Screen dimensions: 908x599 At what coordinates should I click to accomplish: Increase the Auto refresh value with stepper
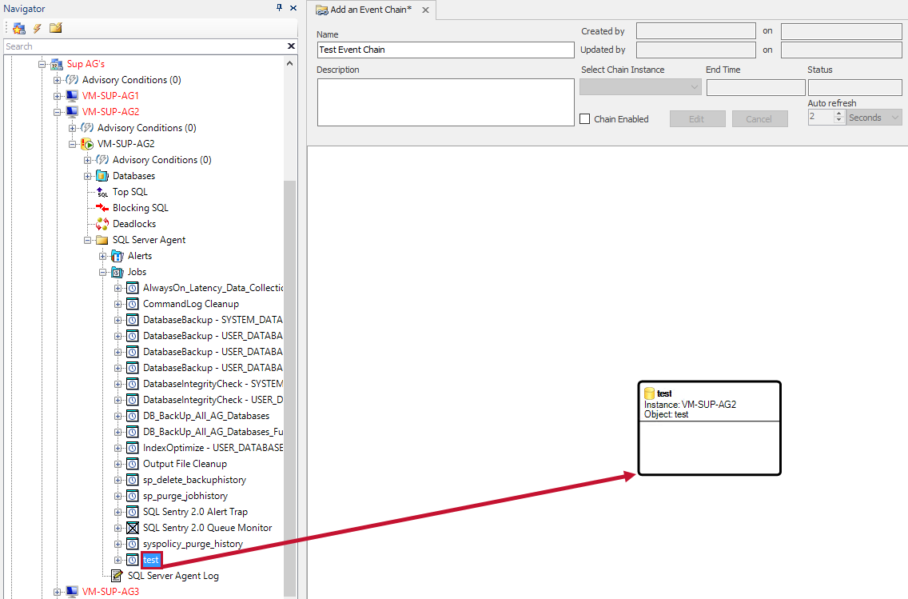pyautogui.click(x=839, y=114)
